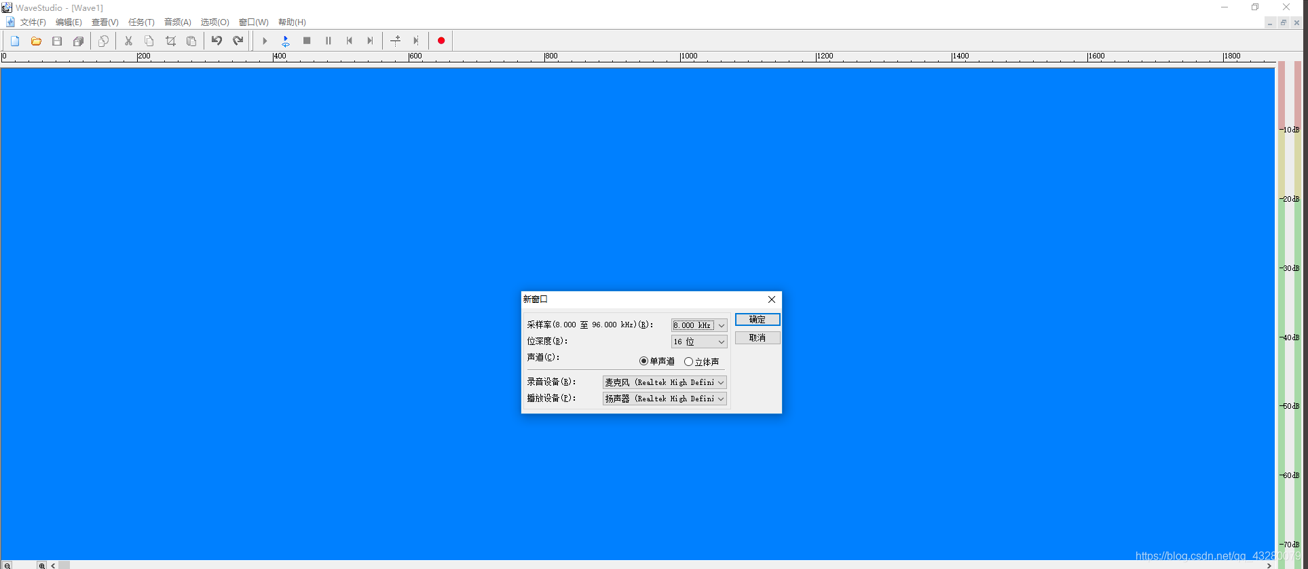
Task: Open the 任务(T) menu
Action: point(141,22)
